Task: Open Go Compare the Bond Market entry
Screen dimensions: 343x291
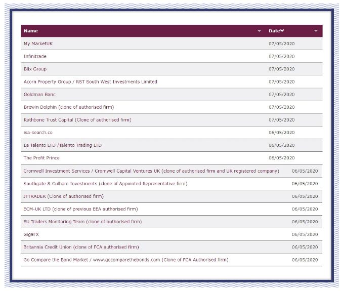Action: click(x=126, y=260)
